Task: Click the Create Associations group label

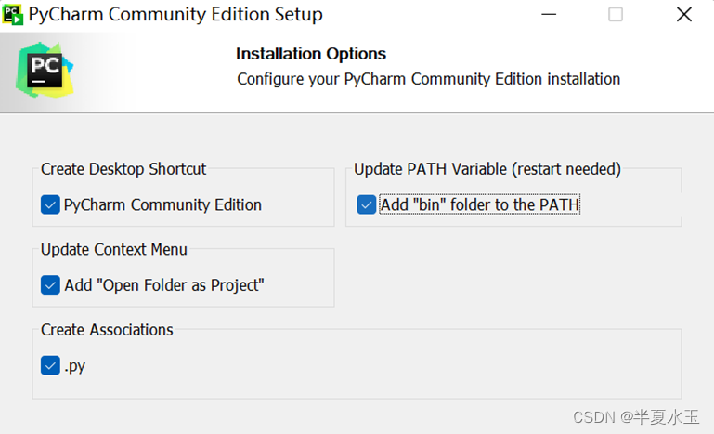Action: [x=107, y=330]
